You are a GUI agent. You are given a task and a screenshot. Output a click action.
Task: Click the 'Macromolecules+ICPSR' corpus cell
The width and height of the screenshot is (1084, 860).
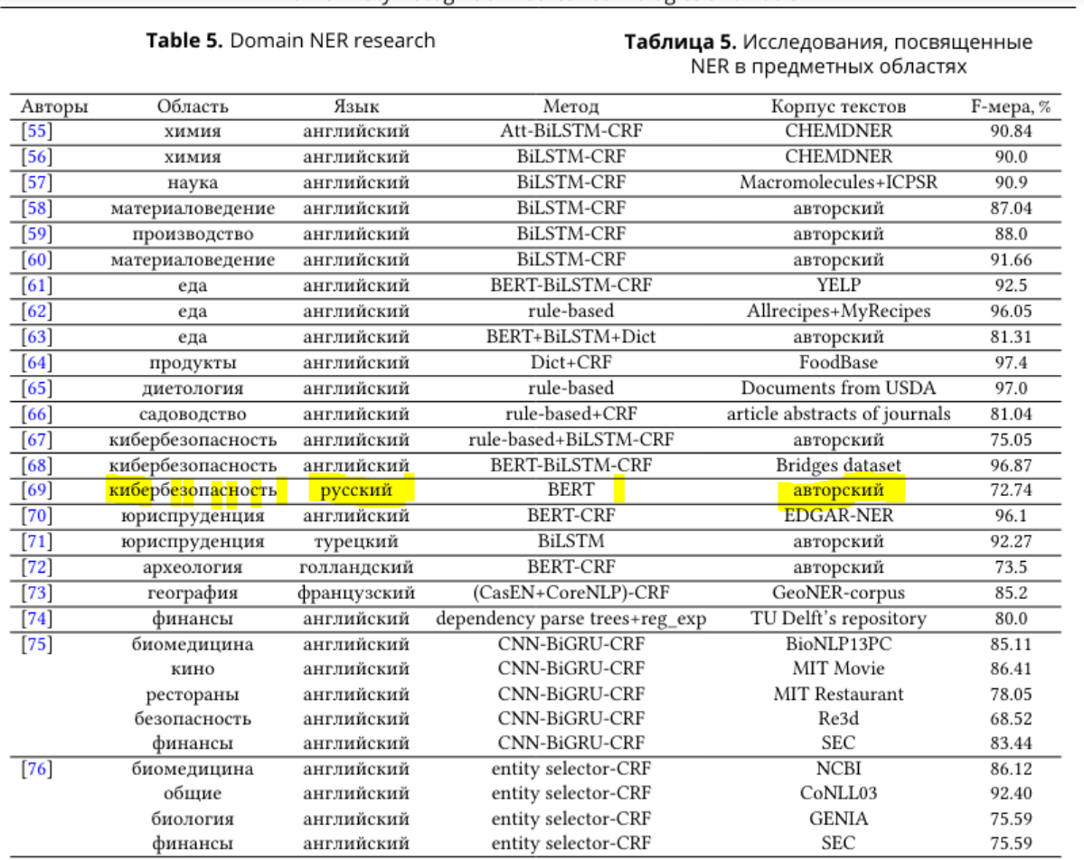point(839,182)
